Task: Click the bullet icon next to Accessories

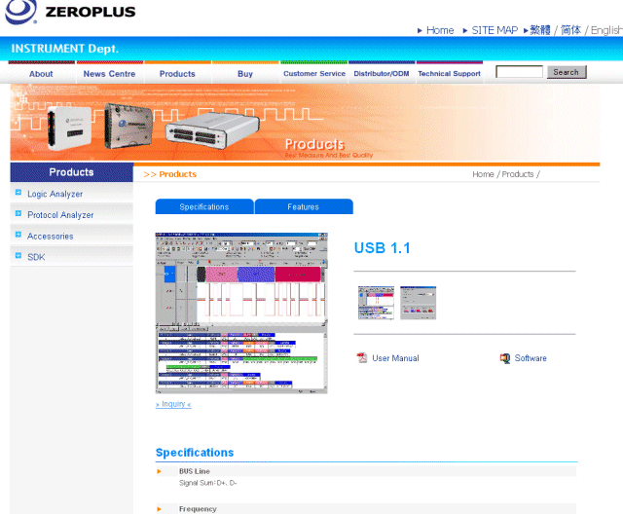Action: click(18, 235)
